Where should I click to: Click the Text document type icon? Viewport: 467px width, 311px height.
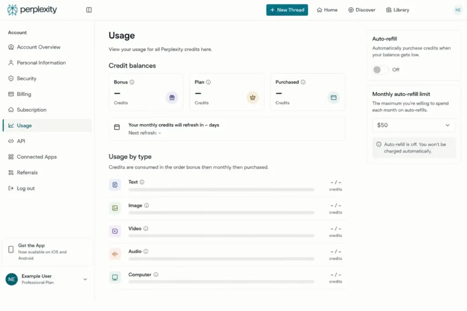(115, 185)
